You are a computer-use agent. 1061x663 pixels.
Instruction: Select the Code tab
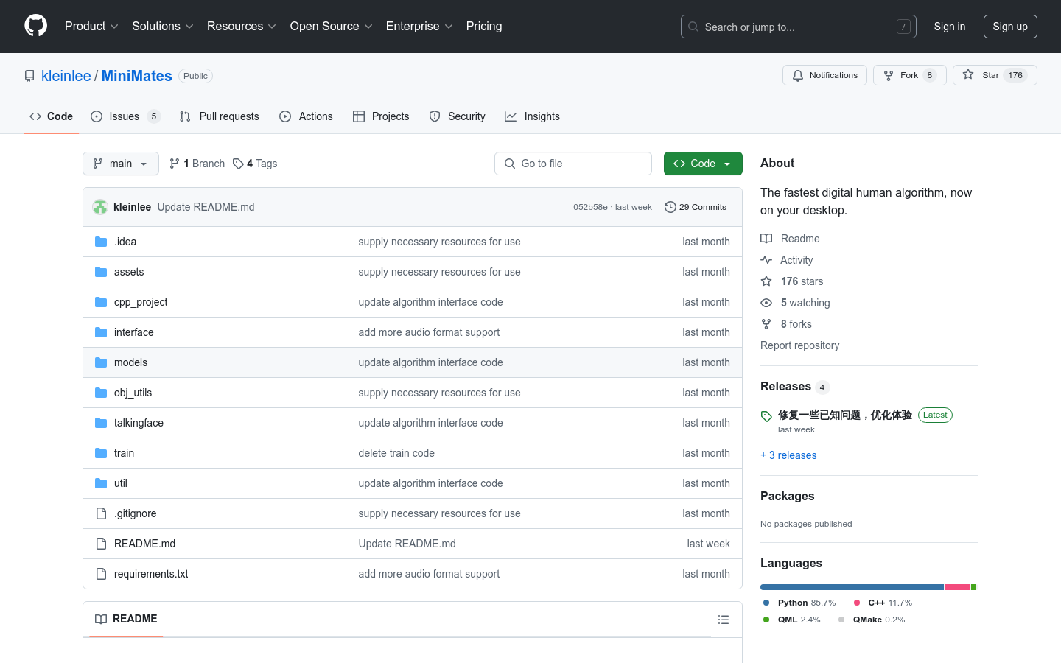[x=52, y=116]
